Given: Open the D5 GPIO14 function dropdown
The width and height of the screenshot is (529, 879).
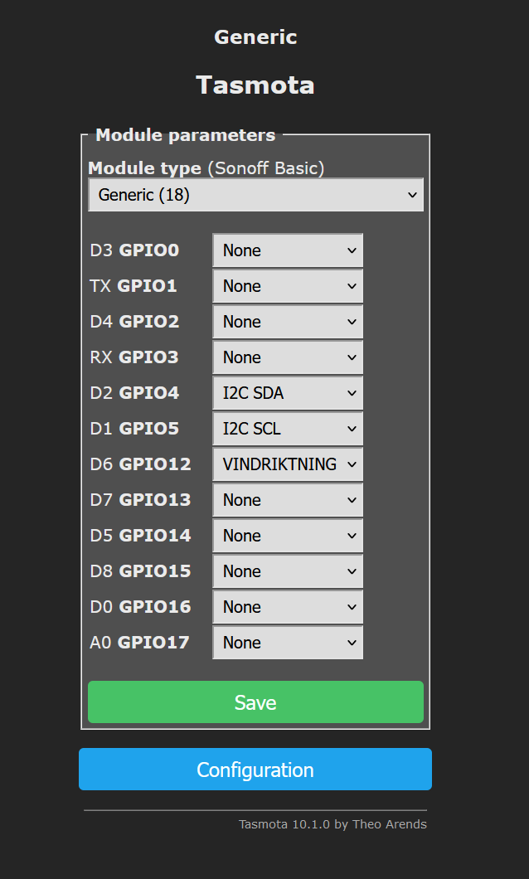Looking at the screenshot, I should pos(288,536).
